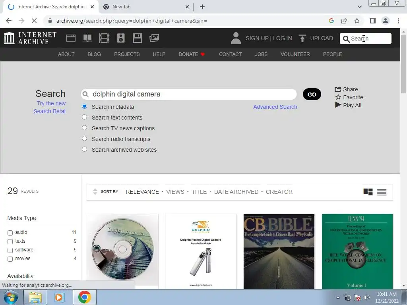The width and height of the screenshot is (407, 305).
Task: Open the Texts book icon
Action: [87, 38]
